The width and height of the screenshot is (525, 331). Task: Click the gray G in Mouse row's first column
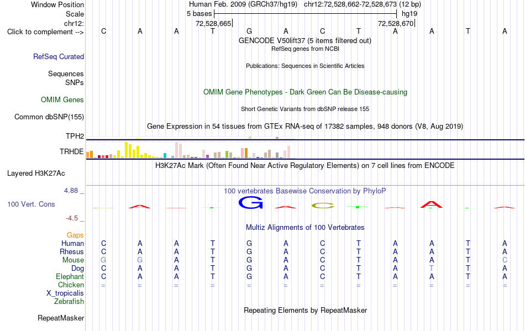(103, 260)
